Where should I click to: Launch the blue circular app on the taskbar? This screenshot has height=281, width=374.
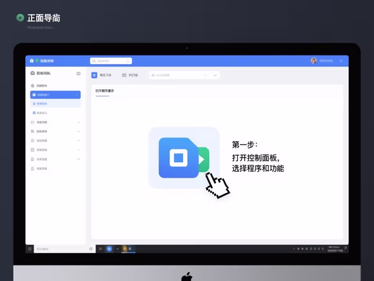[109, 249]
